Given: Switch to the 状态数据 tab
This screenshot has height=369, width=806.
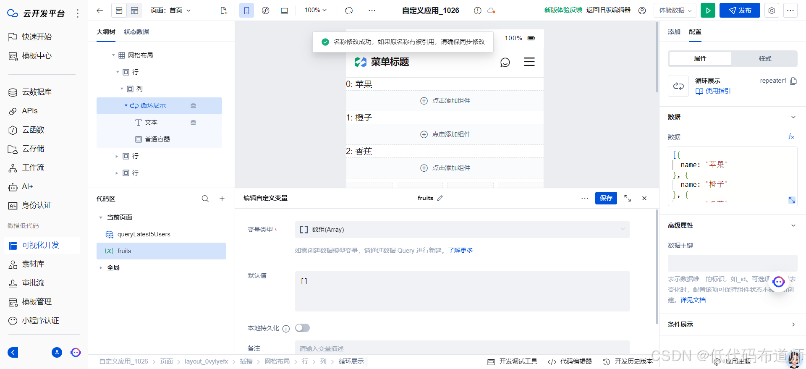Looking at the screenshot, I should pyautogui.click(x=136, y=32).
